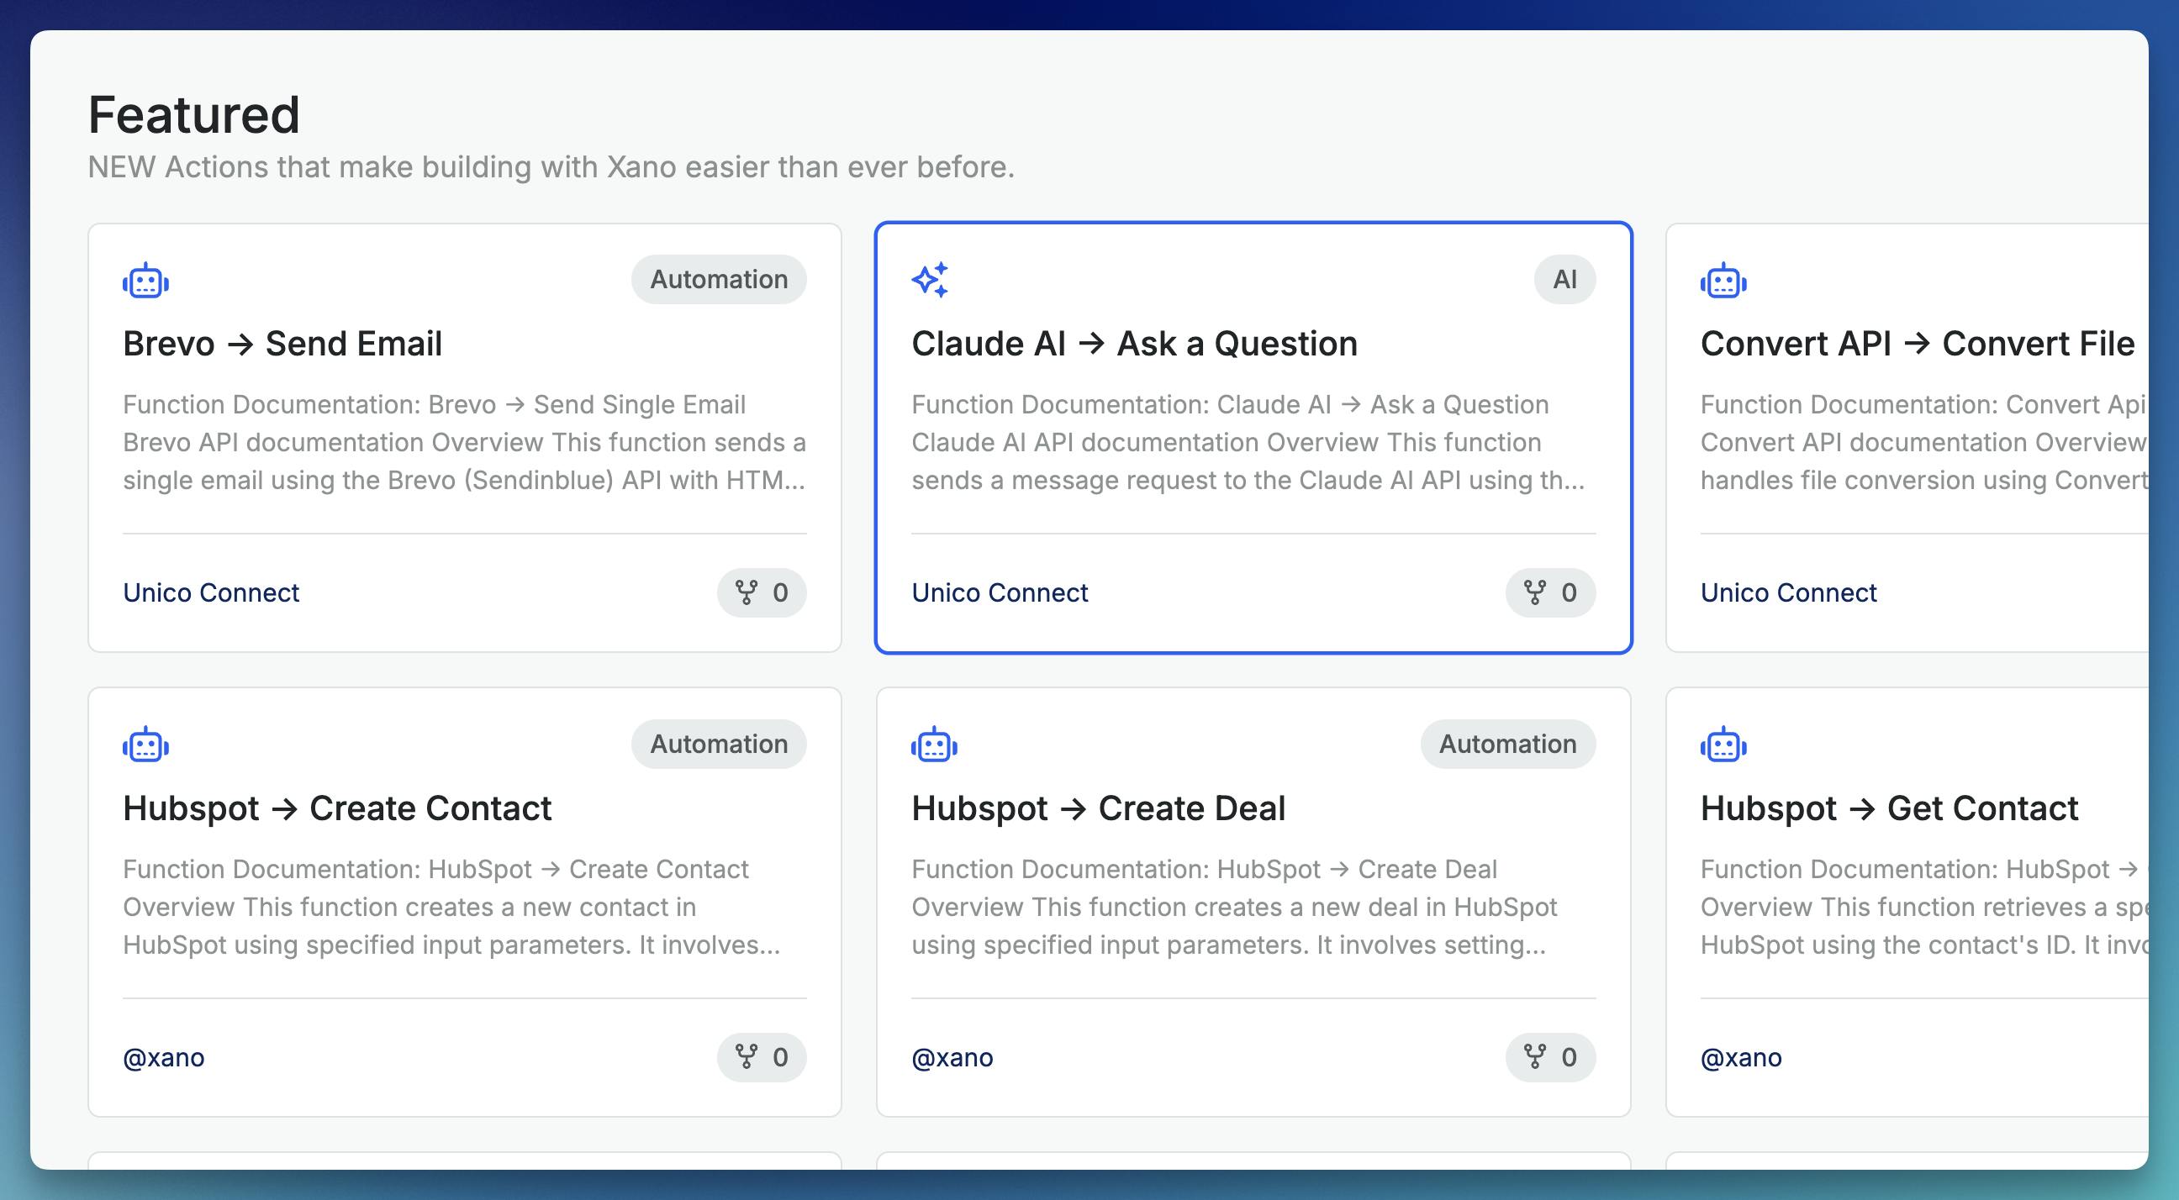Open the Hubspot → Create Contact title
The image size is (2179, 1200).
[336, 809]
